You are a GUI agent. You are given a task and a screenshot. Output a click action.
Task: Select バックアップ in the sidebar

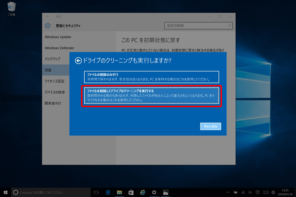[x=52, y=59]
